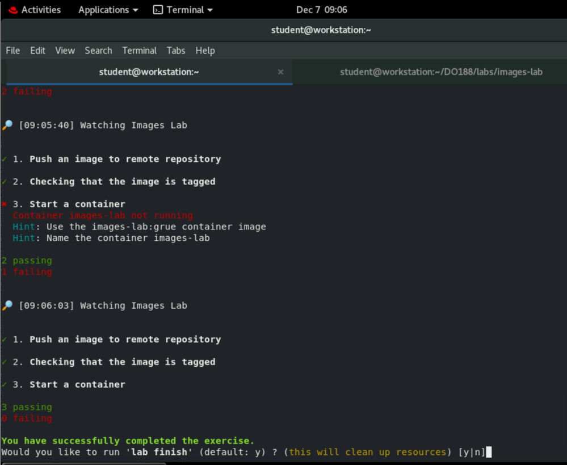Open the Tabs menu
Screen dimensions: 567x465
coord(176,51)
